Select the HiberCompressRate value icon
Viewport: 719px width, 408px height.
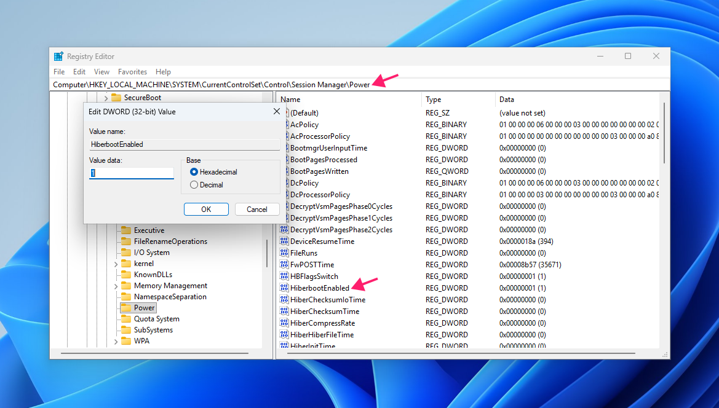(284, 323)
